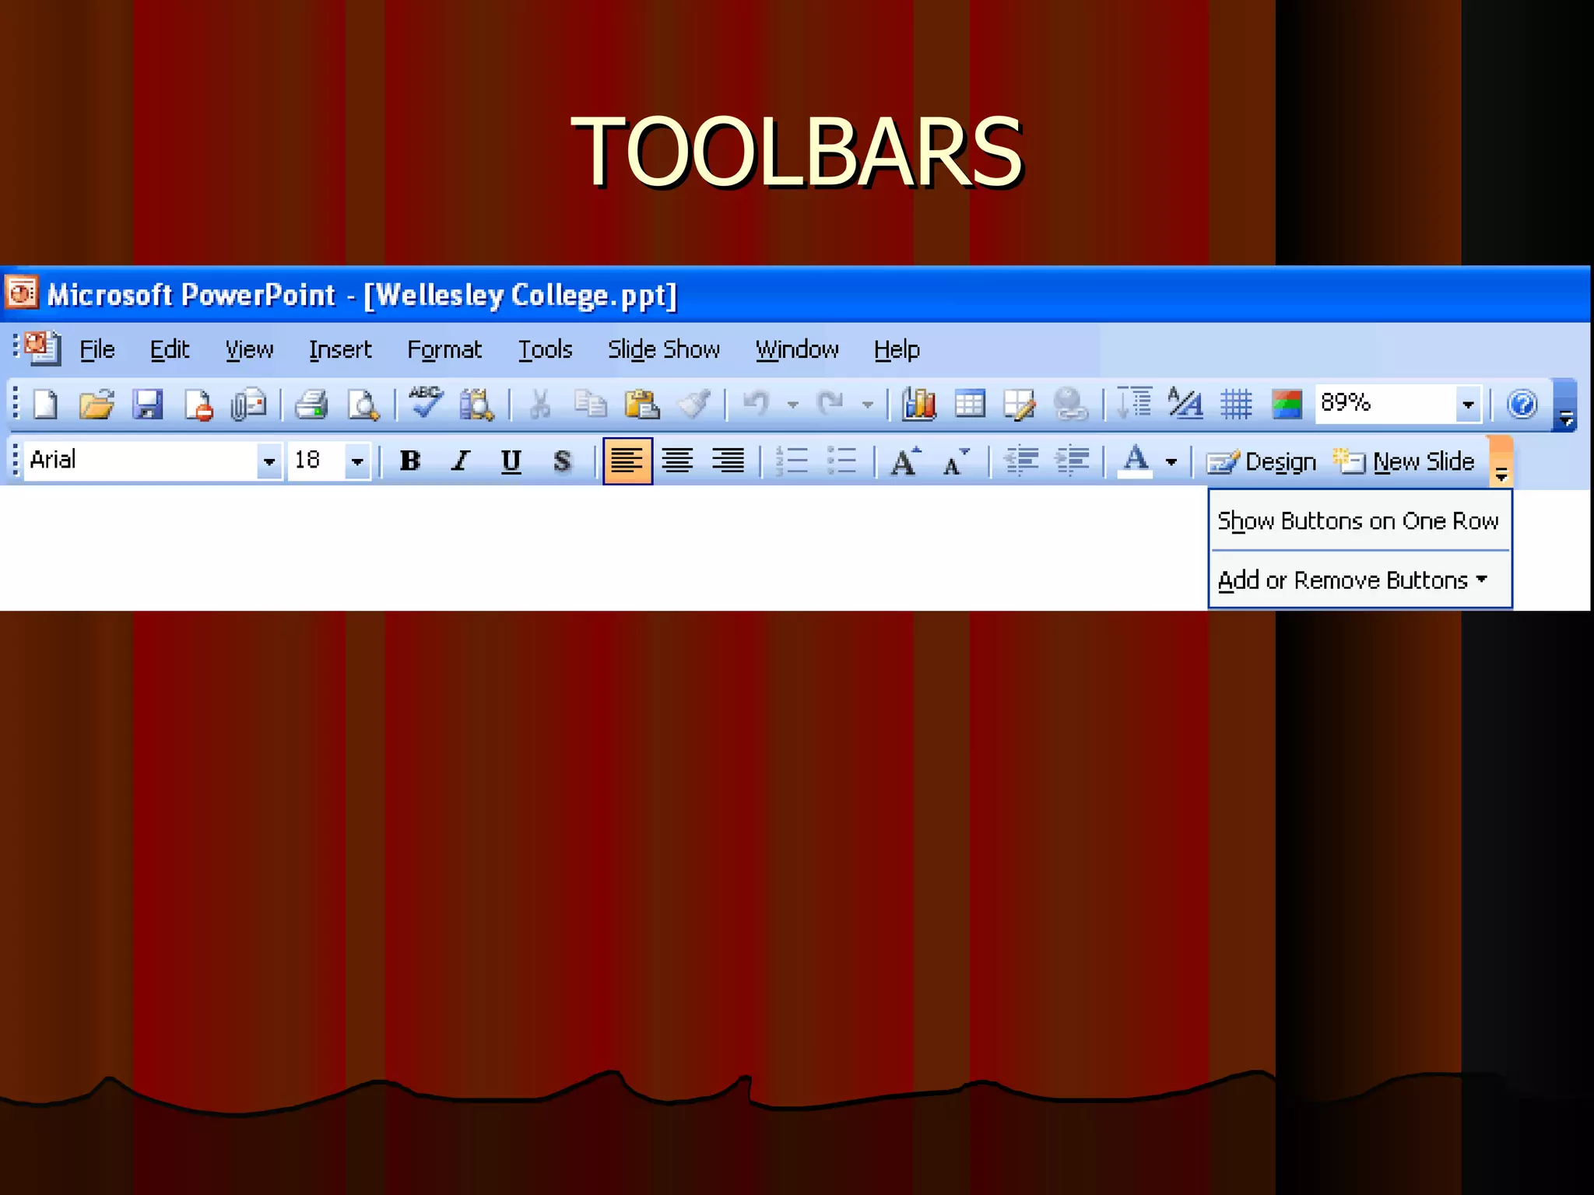Click the Increase Indent icon
The width and height of the screenshot is (1594, 1195).
1072,461
